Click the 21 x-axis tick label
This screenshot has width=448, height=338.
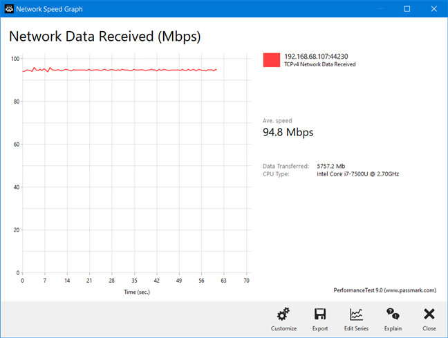pos(89,281)
